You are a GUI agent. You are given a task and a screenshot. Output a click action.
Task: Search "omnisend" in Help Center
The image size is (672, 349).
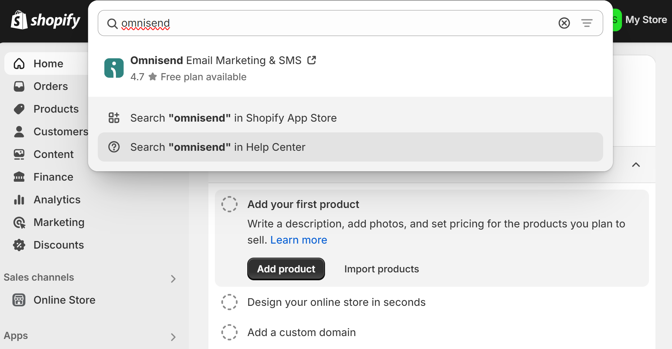pyautogui.click(x=350, y=147)
